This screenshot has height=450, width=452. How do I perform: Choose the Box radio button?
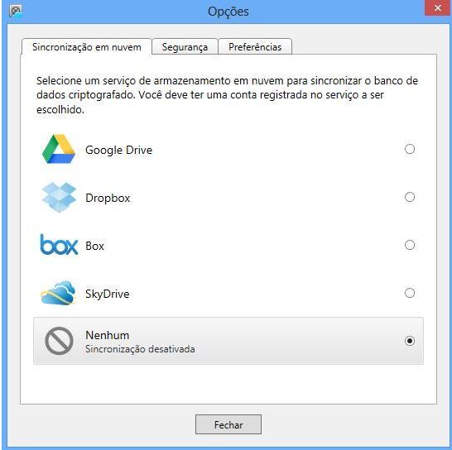click(x=410, y=245)
